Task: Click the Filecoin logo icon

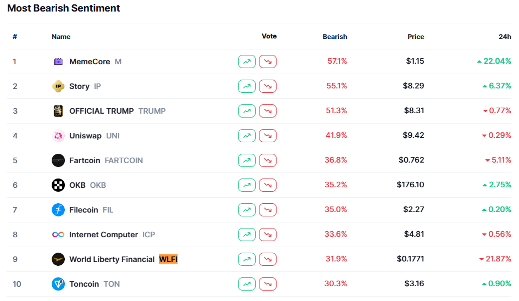Action: [58, 210]
